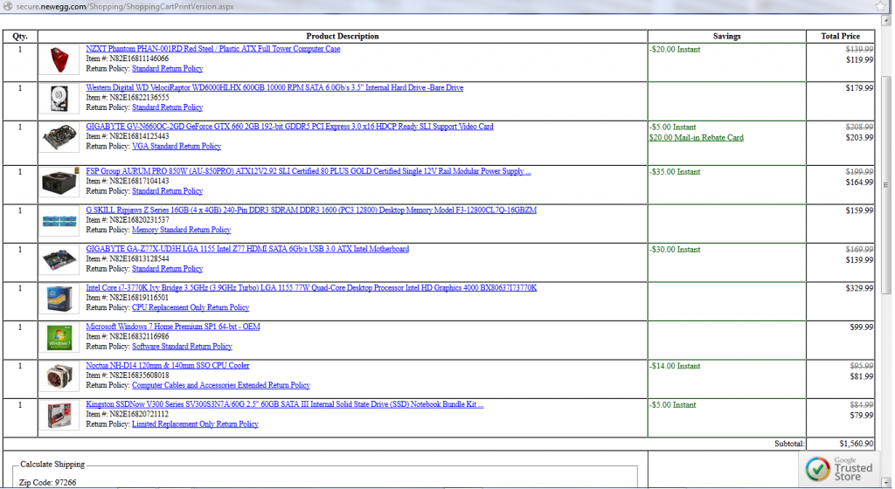Click the FSP power supply thumbnail
The height and width of the screenshot is (489, 895).
pos(59,183)
